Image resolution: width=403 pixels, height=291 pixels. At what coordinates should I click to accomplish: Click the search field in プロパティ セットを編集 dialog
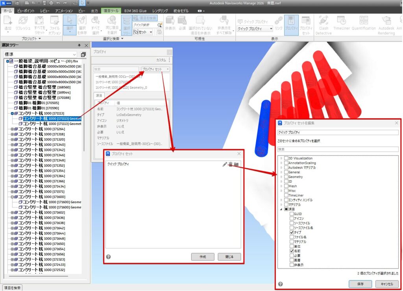[338, 149]
